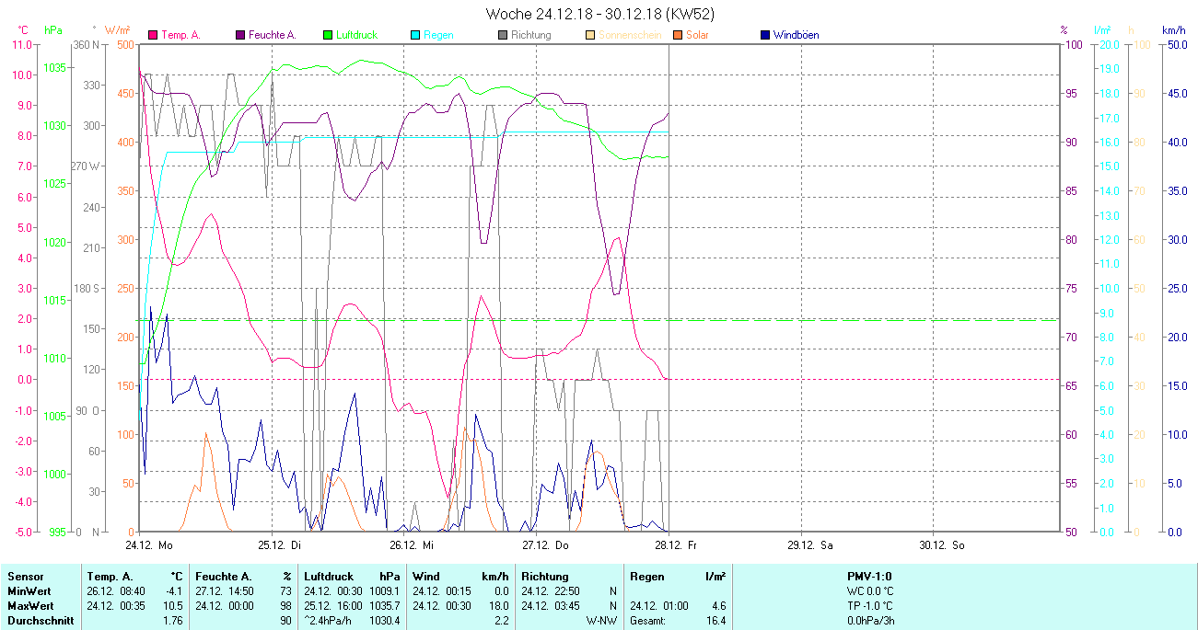Click the MaxWert row label
1198x630 pixels.
[30, 606]
